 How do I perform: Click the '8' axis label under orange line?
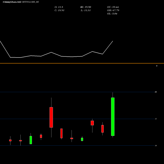(x=157, y=66)
